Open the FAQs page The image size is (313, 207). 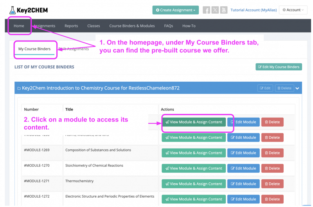(x=168, y=26)
